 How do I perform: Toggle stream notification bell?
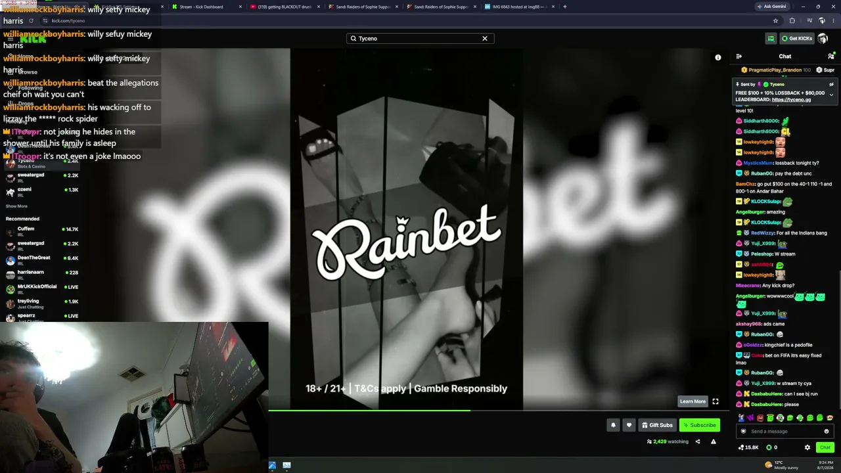(x=613, y=425)
